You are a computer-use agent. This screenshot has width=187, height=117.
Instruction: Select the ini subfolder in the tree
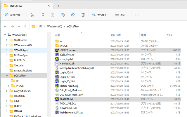(17, 81)
